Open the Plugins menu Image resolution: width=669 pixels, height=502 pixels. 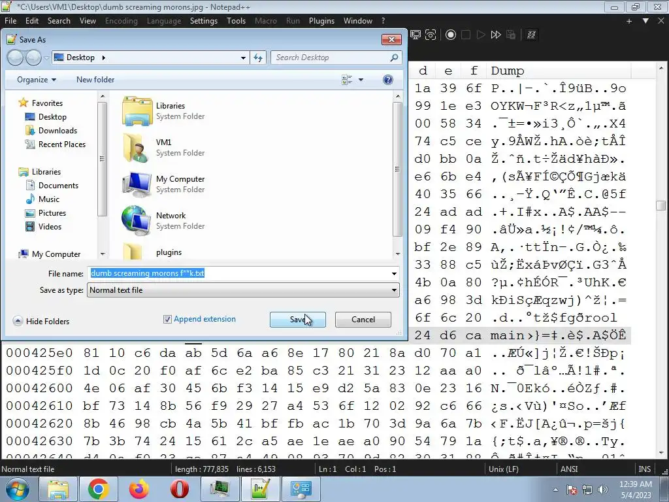pos(321,21)
